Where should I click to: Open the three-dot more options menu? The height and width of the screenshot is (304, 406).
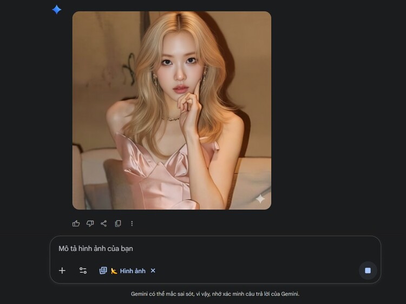132,224
